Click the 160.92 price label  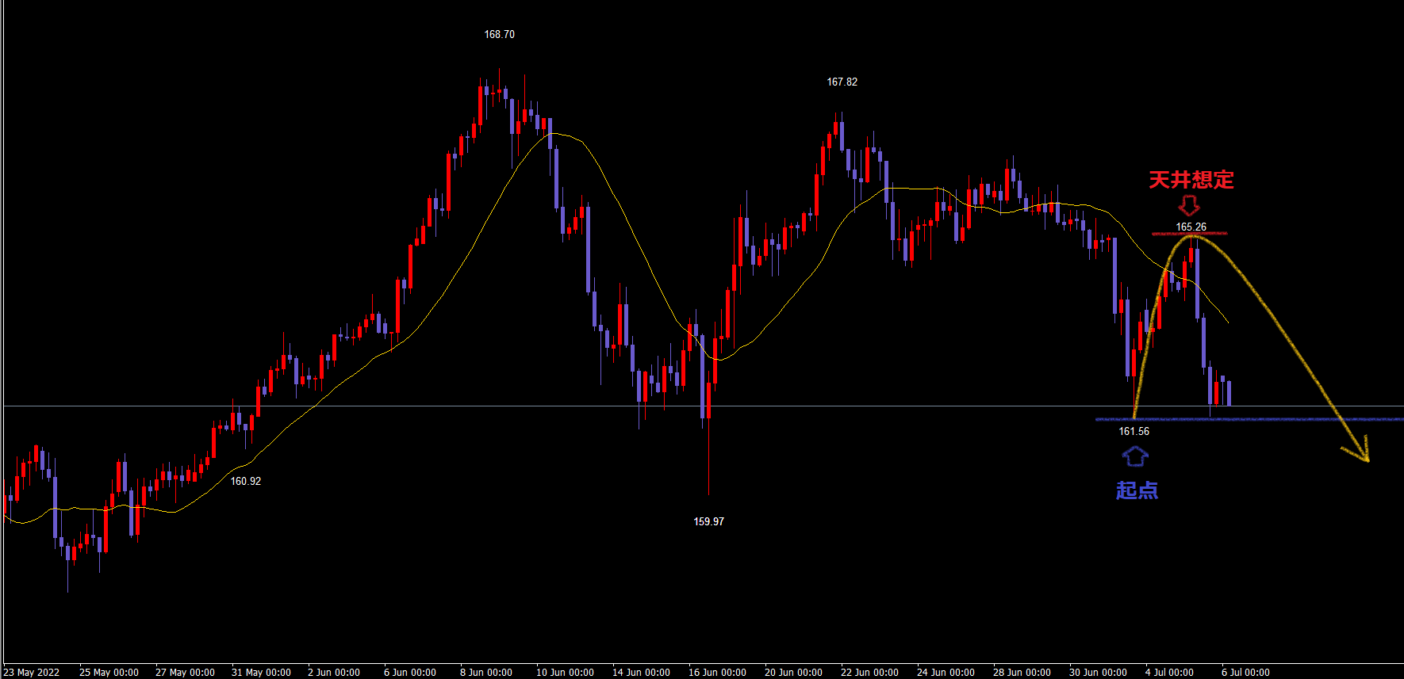point(245,481)
